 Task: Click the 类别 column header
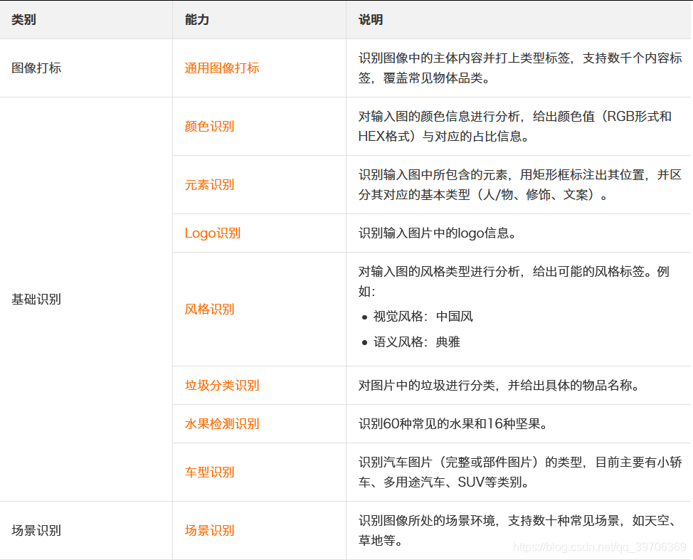click(x=24, y=19)
